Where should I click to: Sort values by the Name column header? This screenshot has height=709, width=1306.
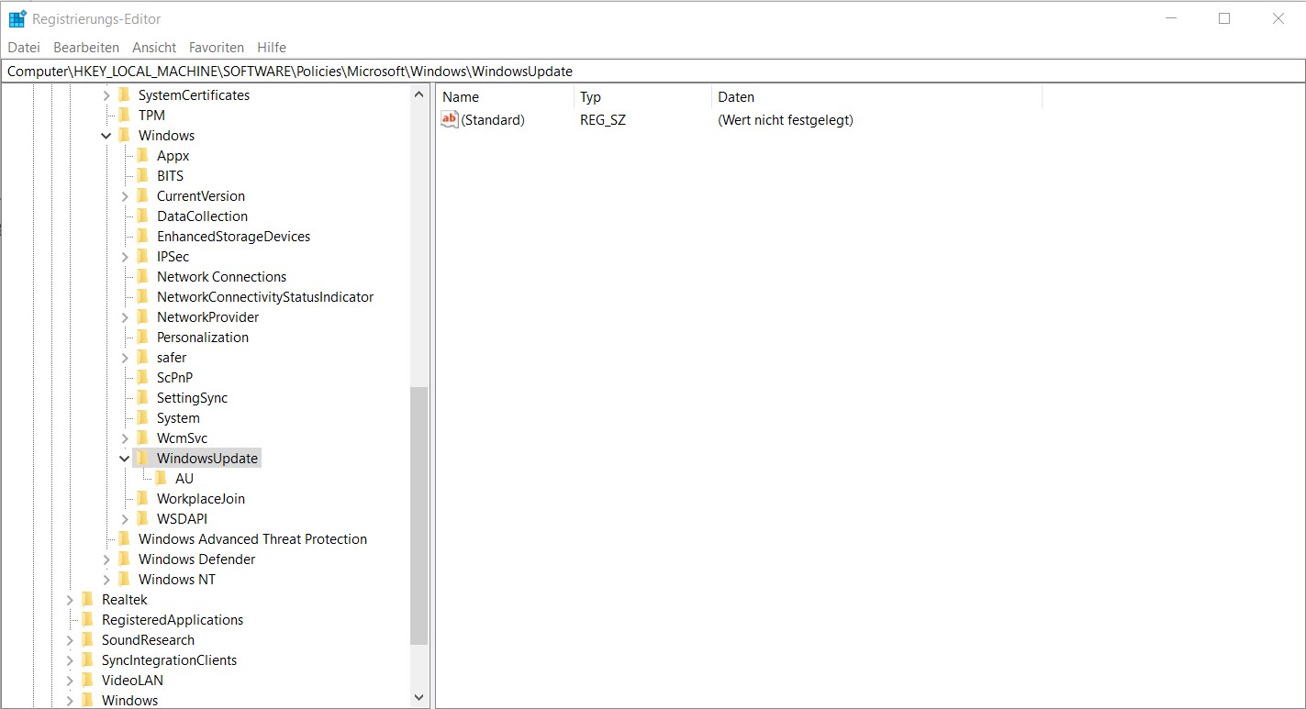505,96
